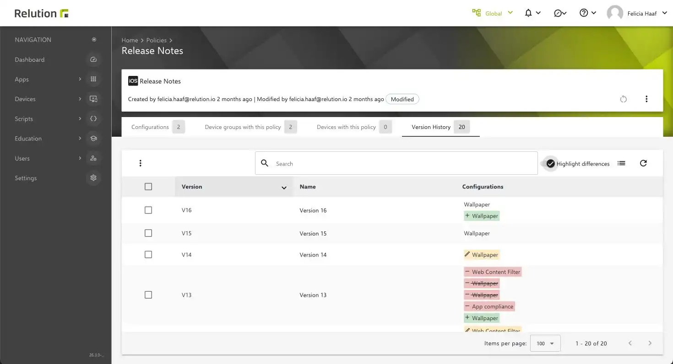Click the Modified status badge
The width and height of the screenshot is (673, 364).
pyautogui.click(x=402, y=99)
